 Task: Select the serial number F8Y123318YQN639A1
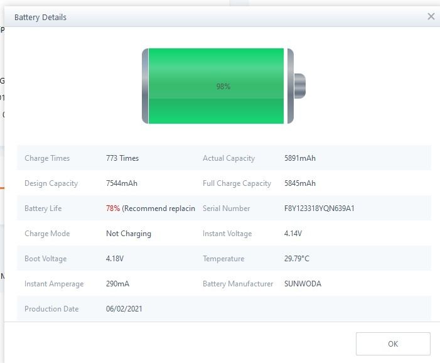(319, 209)
